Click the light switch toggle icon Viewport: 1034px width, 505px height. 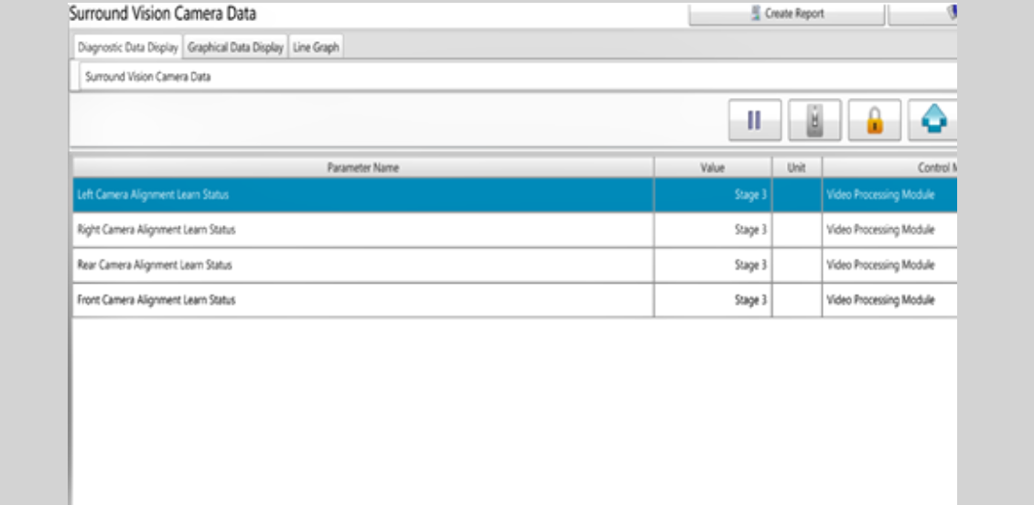[814, 121]
